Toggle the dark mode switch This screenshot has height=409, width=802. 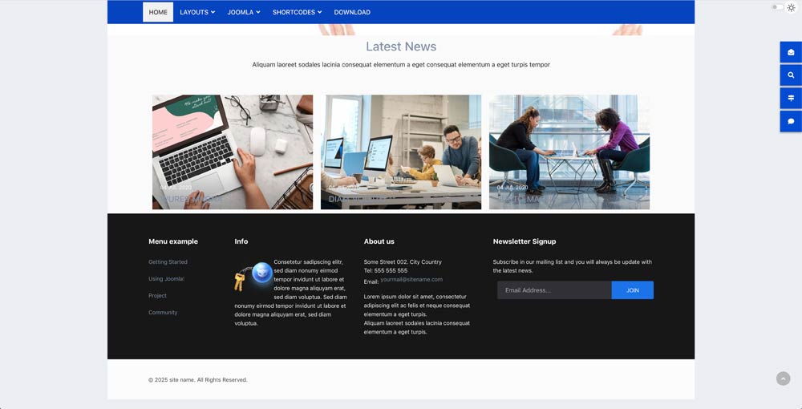coord(777,7)
